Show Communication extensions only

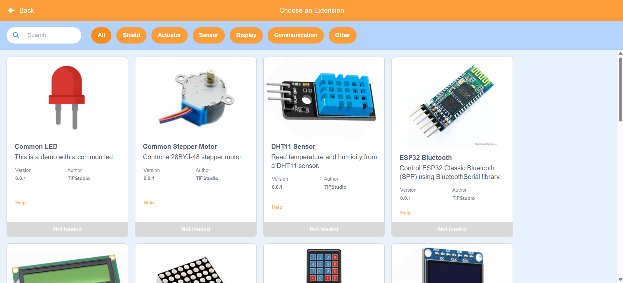coord(296,35)
